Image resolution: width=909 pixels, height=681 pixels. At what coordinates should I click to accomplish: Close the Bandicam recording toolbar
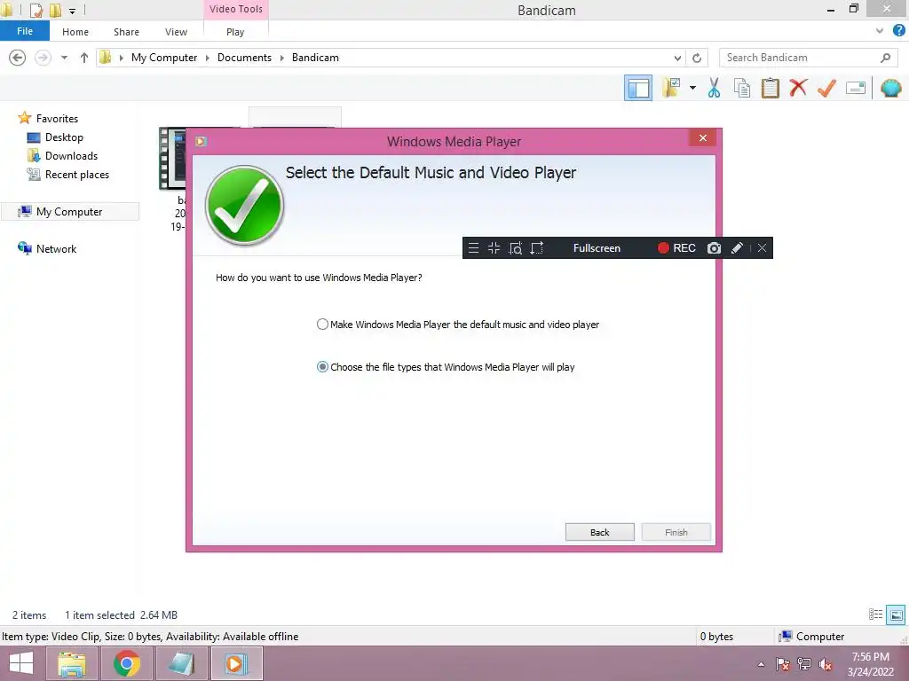[x=762, y=248]
